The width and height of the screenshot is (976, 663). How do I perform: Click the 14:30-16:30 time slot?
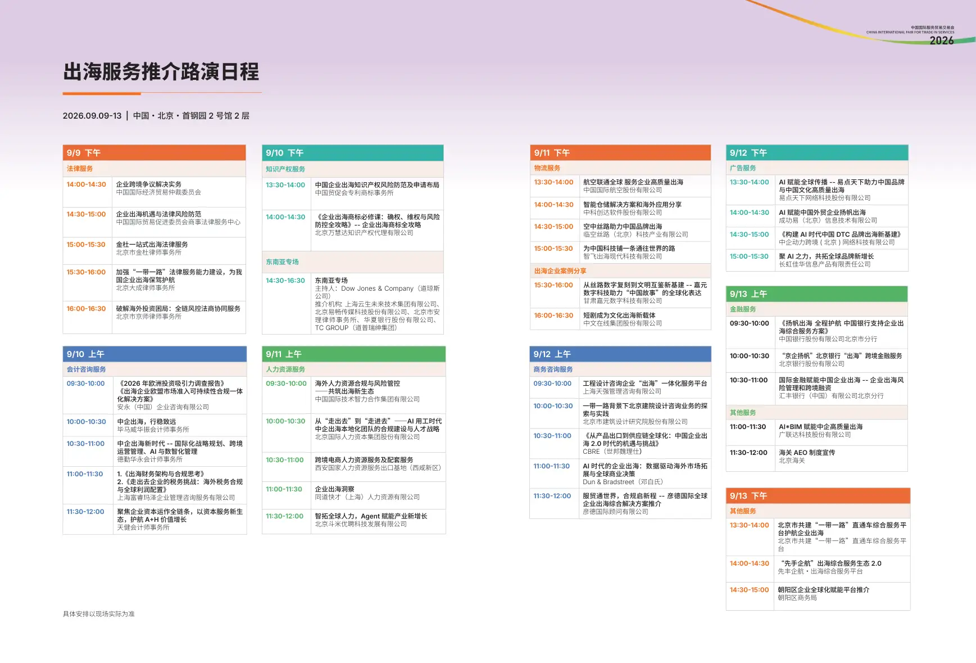[x=285, y=281]
